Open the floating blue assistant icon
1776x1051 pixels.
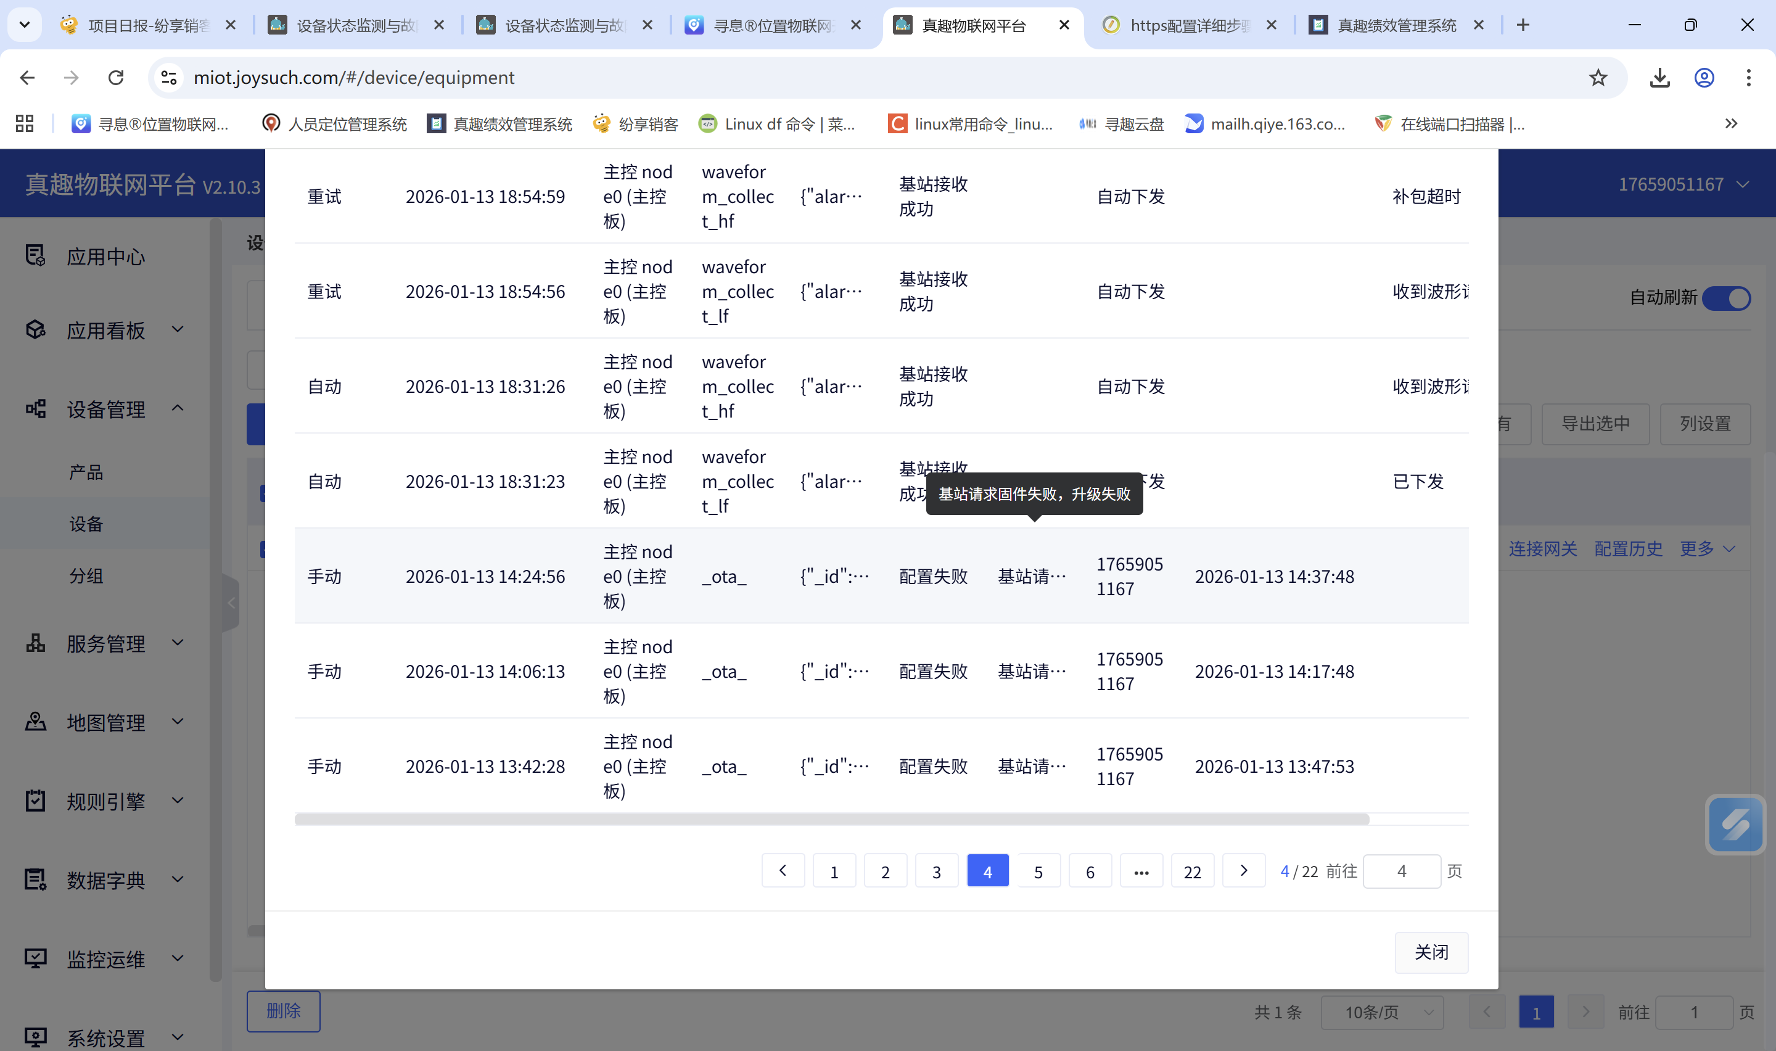[1736, 825]
